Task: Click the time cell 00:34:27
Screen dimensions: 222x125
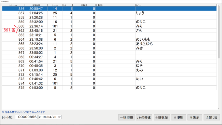Action: [36, 57]
